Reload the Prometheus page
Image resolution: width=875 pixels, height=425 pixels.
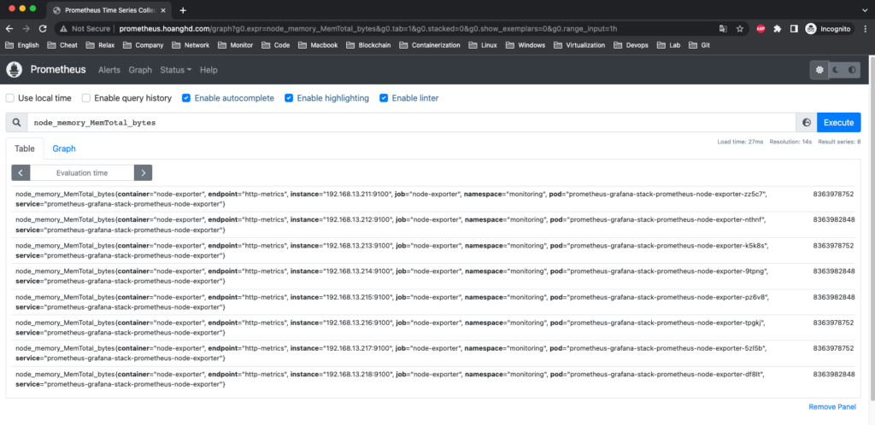coord(43,28)
